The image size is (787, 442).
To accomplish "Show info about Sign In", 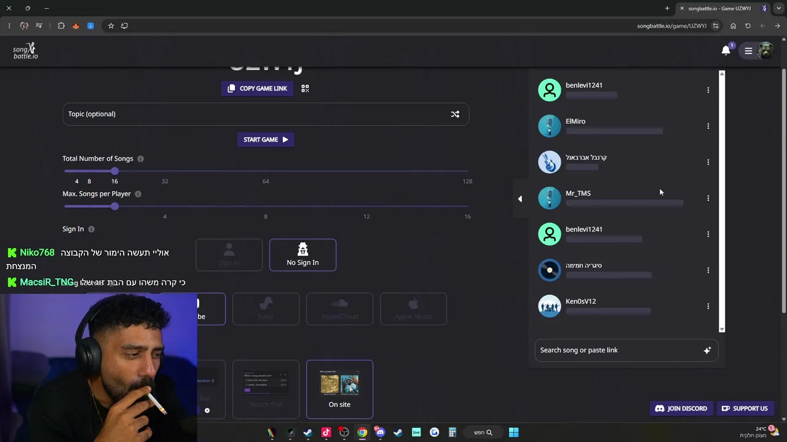I will point(91,230).
